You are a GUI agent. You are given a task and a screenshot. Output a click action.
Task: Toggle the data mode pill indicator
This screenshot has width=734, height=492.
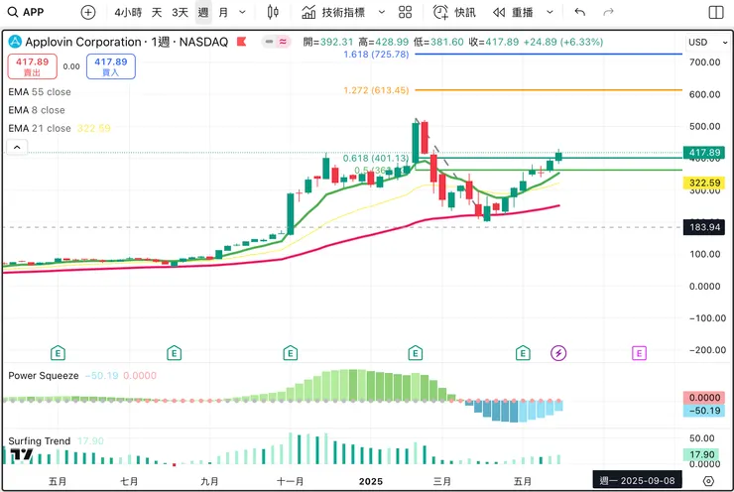tap(276, 42)
